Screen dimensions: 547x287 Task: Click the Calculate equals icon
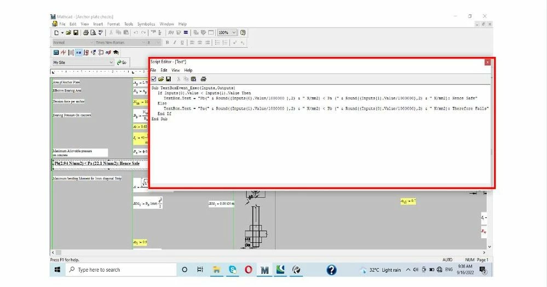tap(186, 32)
